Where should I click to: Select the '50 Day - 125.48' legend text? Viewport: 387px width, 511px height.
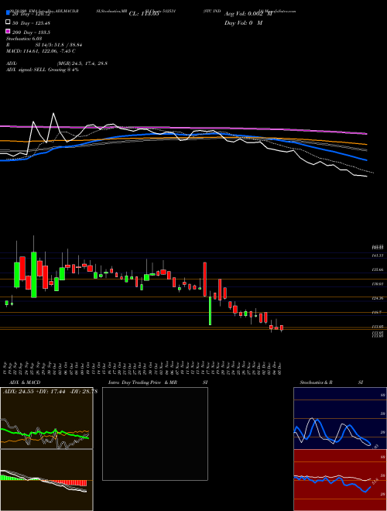31,23
